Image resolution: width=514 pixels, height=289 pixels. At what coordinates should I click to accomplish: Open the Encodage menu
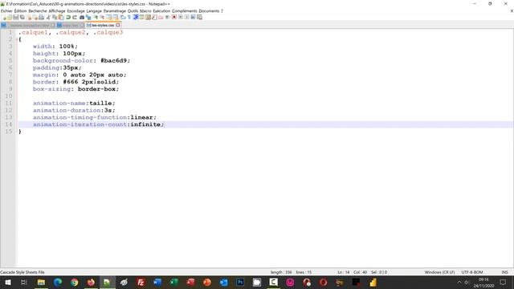[75, 10]
